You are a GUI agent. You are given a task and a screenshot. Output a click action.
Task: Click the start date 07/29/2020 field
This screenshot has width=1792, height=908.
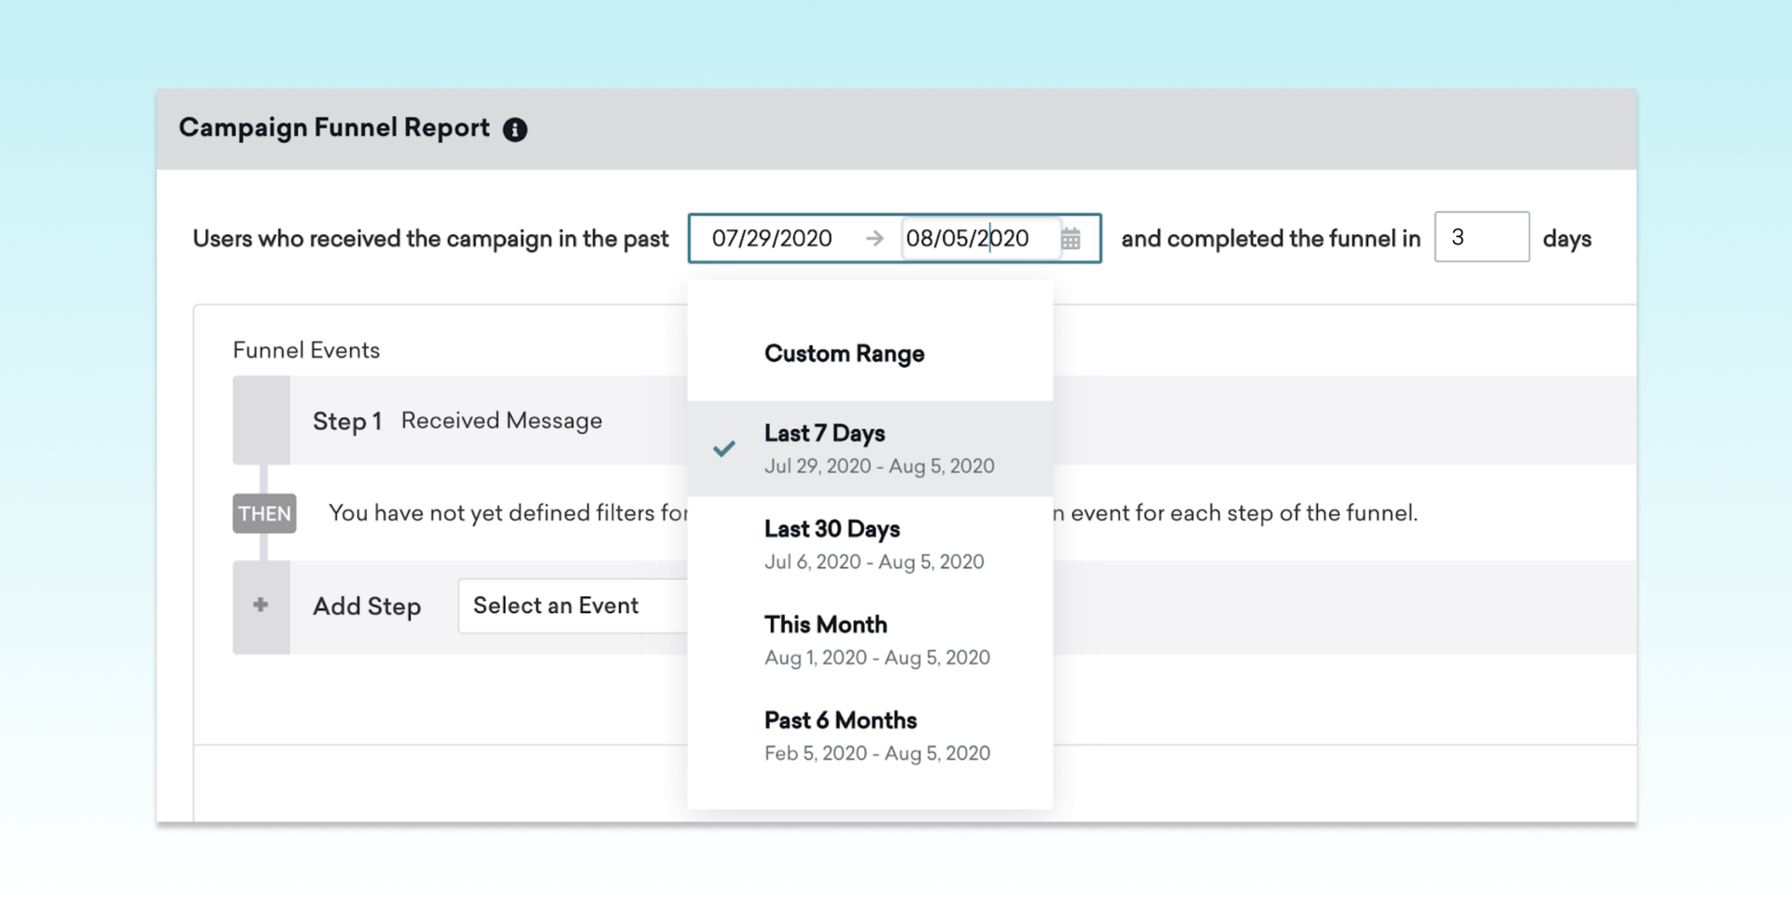point(772,239)
